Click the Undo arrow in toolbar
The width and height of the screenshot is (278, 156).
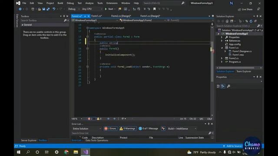click(x=54, y=9)
